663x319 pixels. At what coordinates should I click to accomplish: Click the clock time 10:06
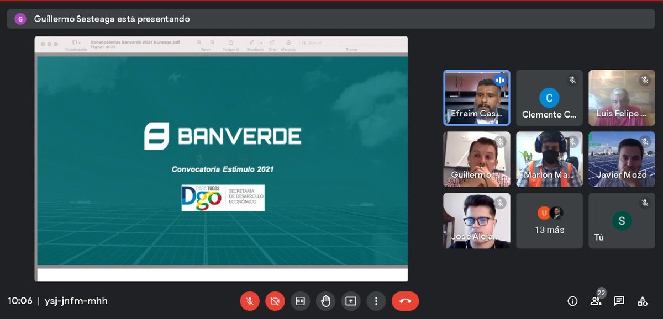click(x=20, y=301)
